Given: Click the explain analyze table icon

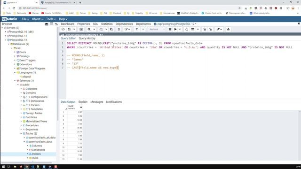Looking at the screenshot, I should coord(193,29).
